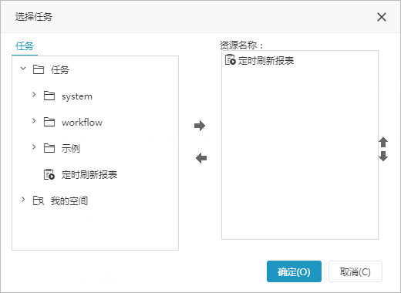Expand the system folder chevron

(x=34, y=95)
